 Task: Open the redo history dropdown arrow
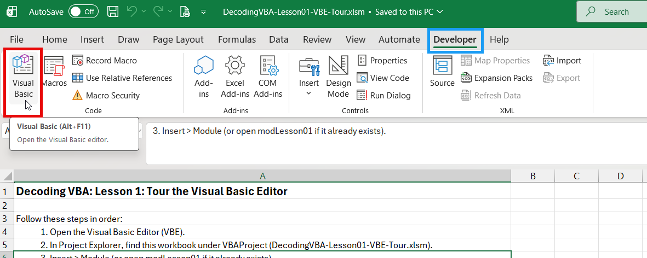[x=171, y=11]
